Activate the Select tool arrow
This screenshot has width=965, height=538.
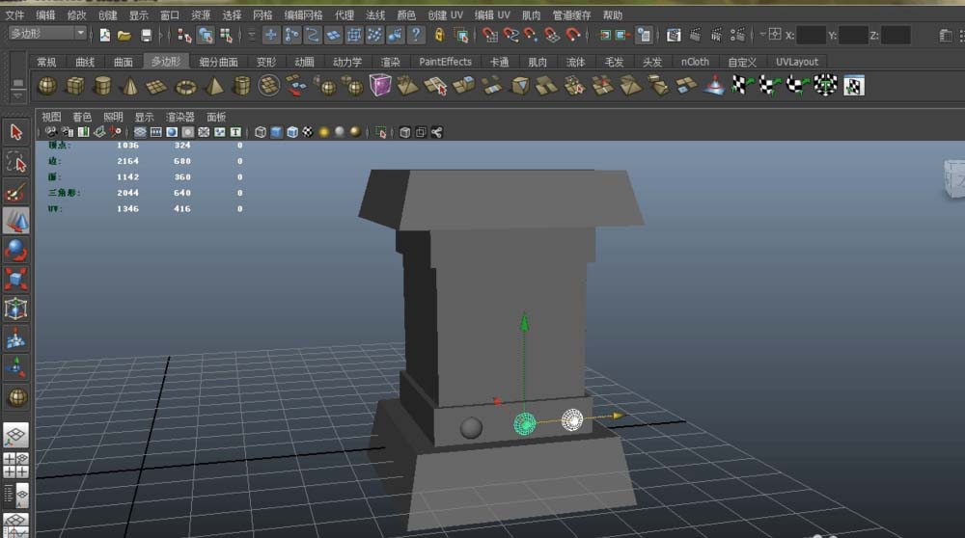[16, 132]
